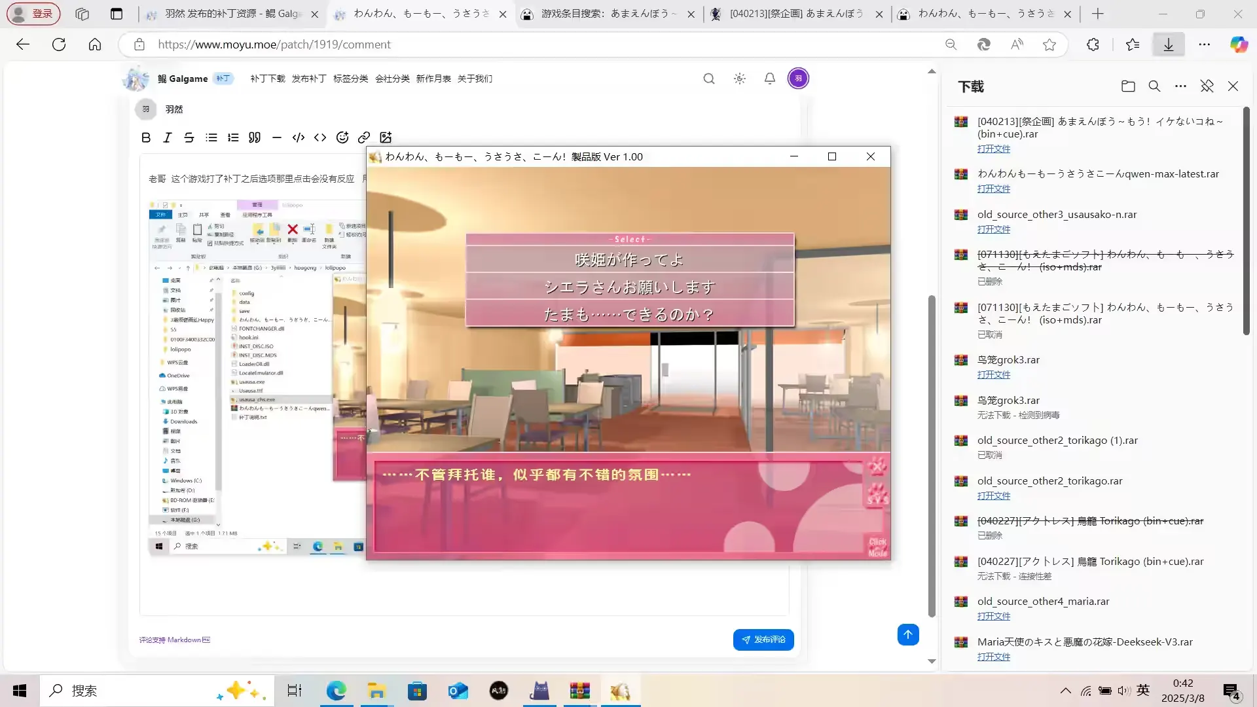Upload image via editor toolbar icon
Image resolution: width=1257 pixels, height=707 pixels.
(386, 137)
